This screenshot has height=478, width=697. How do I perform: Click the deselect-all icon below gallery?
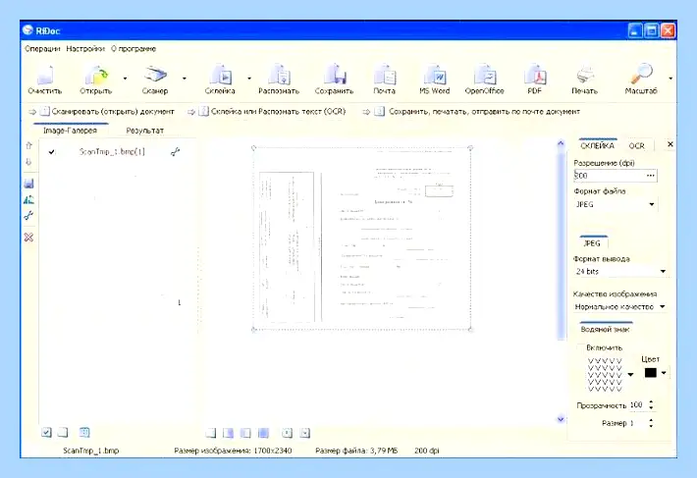click(63, 432)
